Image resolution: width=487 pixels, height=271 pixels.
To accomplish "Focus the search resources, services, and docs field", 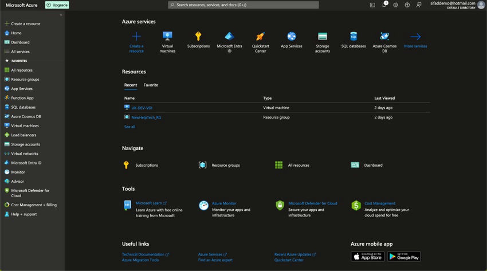I will 243,5.
